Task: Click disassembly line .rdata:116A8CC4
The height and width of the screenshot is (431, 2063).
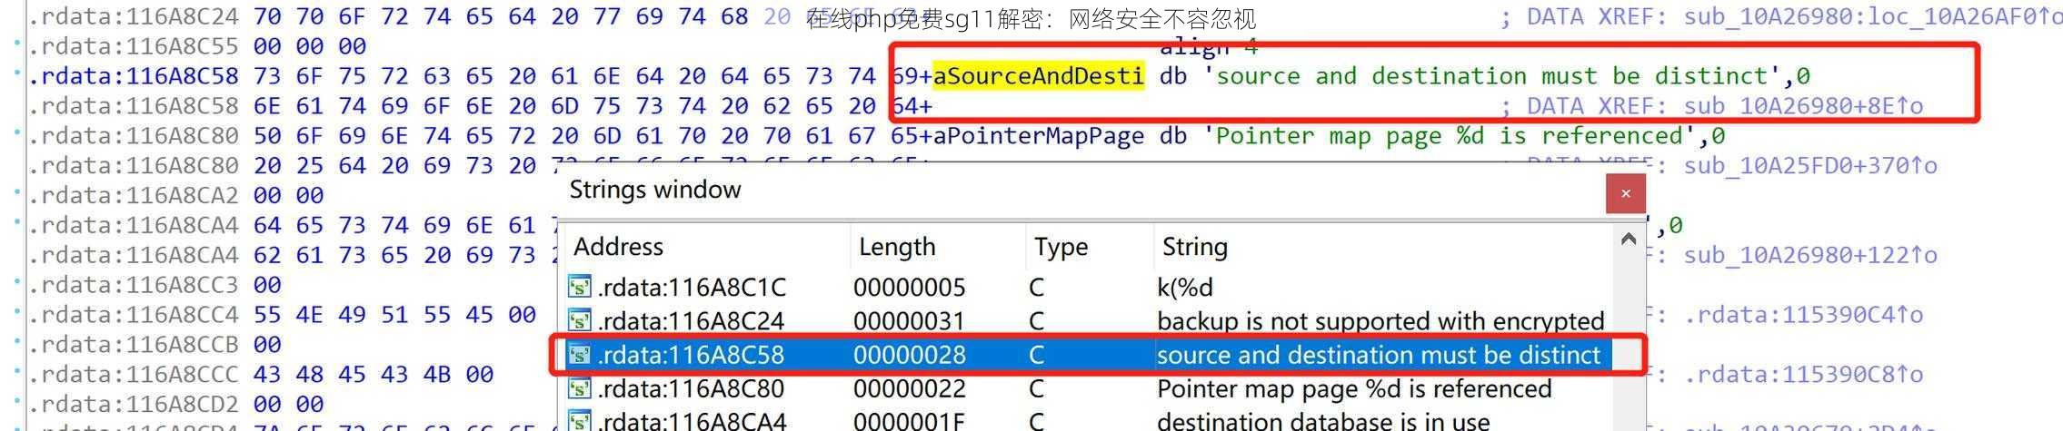Action: (x=135, y=315)
